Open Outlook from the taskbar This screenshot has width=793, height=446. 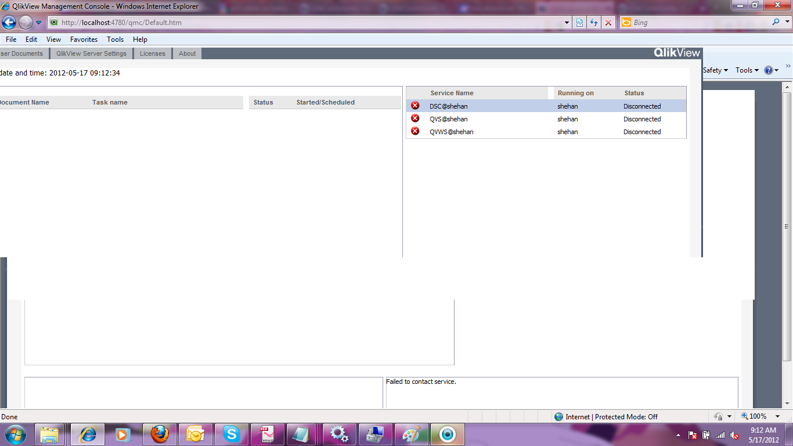196,434
